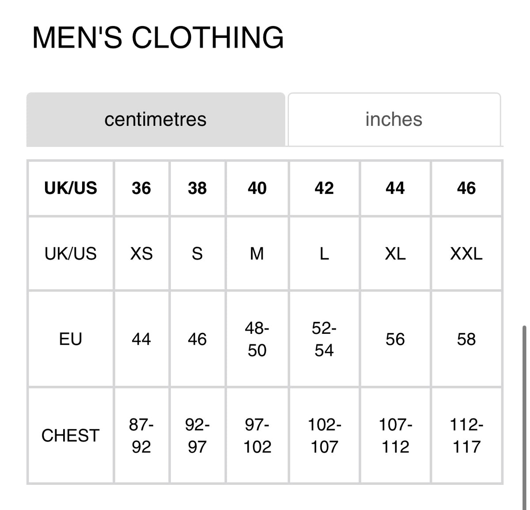The width and height of the screenshot is (530, 510).
Task: Click the EU row label
Action: [71, 339]
